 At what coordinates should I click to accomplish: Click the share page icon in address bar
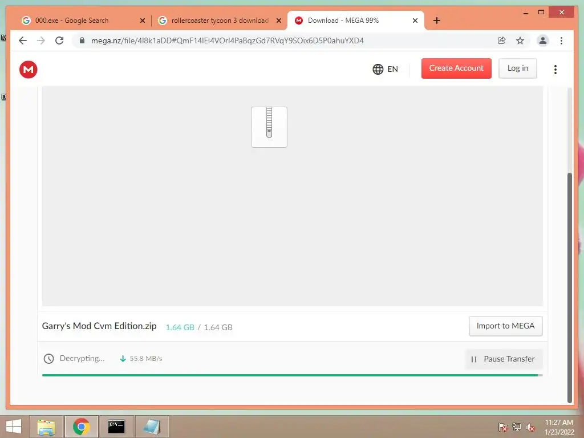(x=502, y=40)
